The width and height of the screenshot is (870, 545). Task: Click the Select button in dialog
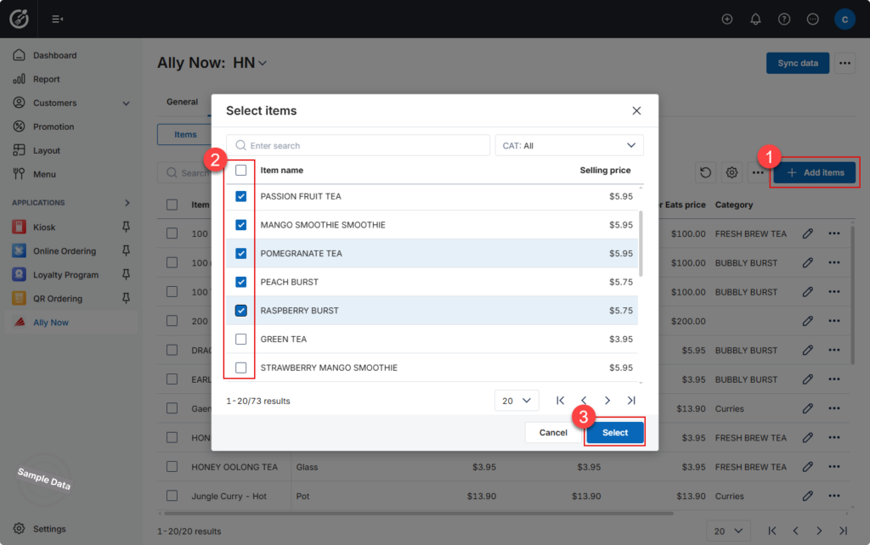click(x=615, y=432)
